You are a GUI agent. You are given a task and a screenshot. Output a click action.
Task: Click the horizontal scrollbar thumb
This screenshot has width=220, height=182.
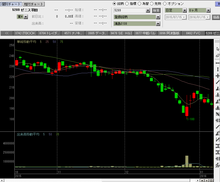point(146,180)
